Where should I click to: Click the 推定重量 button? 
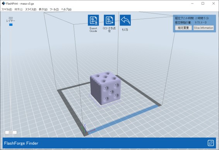[183, 28]
